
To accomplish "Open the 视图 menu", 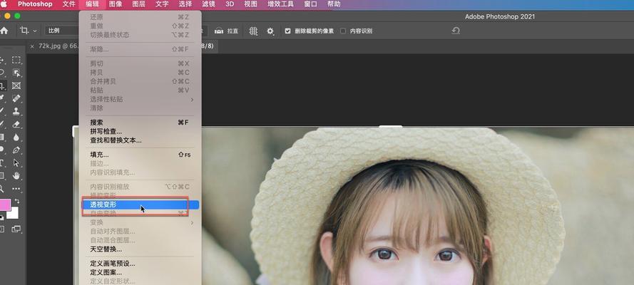I will click(x=251, y=4).
